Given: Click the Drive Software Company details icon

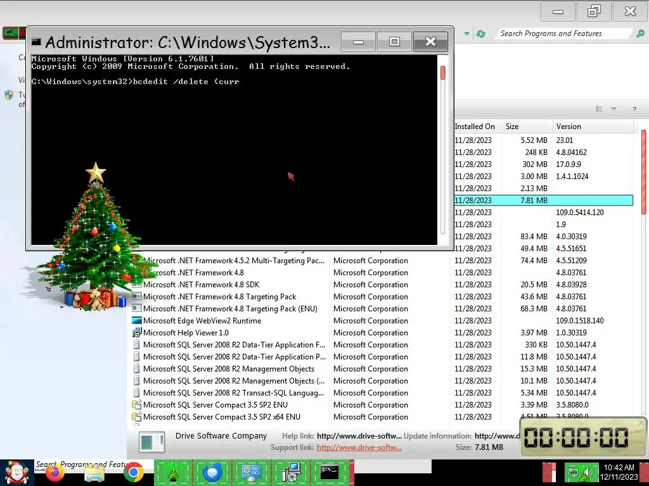Looking at the screenshot, I should [152, 441].
